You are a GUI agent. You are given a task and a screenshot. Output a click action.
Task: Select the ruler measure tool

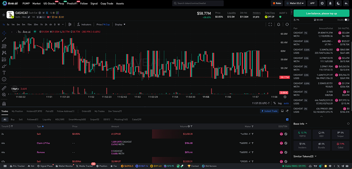click(x=4, y=88)
